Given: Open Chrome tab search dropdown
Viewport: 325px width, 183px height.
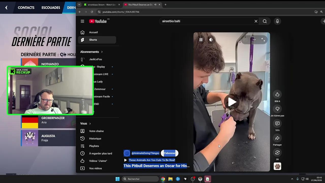Looking at the screenshot, I should [x=79, y=5].
